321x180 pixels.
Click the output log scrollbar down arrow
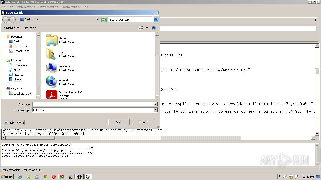point(317,164)
